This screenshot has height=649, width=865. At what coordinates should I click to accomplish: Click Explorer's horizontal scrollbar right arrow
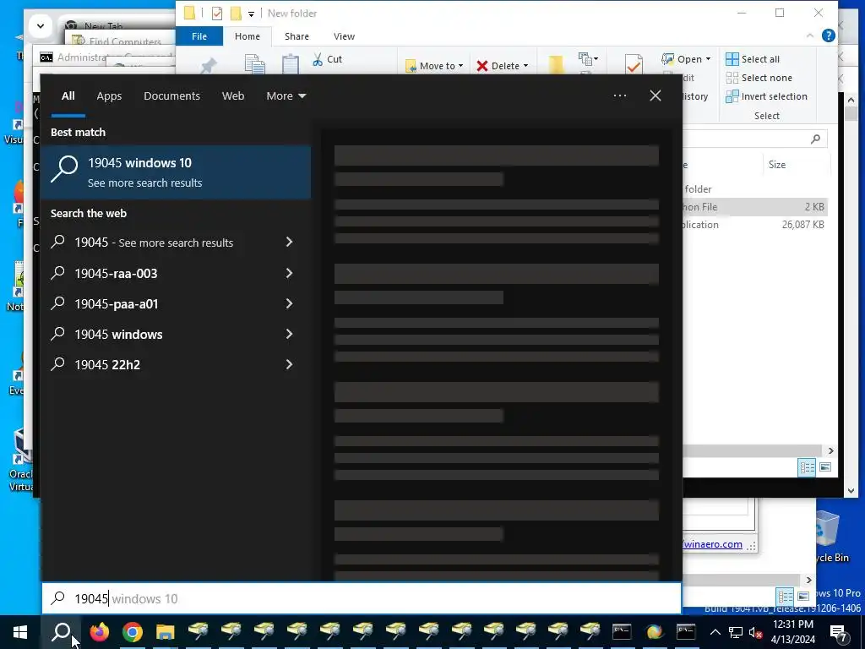point(831,451)
